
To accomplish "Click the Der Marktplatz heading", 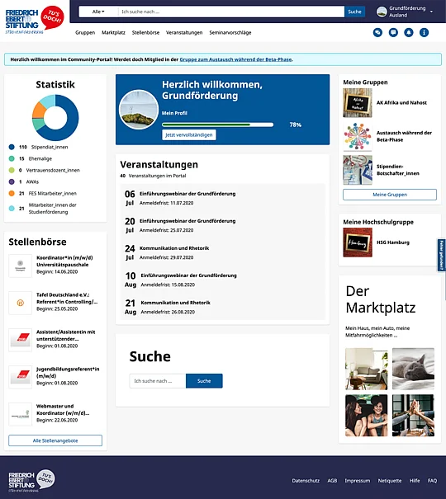I will (381, 299).
